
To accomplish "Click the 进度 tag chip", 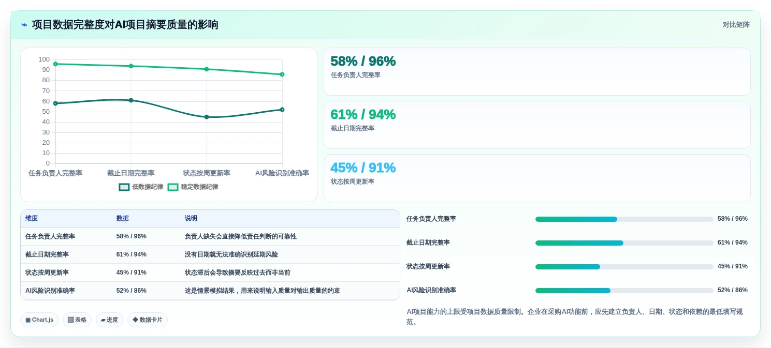I will (109, 320).
